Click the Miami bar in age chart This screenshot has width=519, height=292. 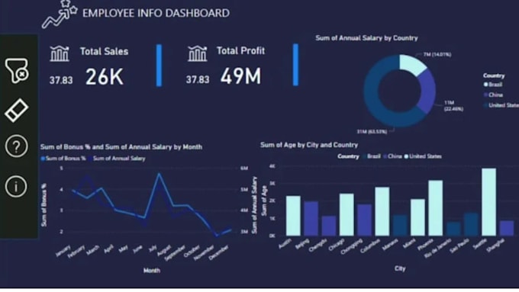(x=417, y=217)
